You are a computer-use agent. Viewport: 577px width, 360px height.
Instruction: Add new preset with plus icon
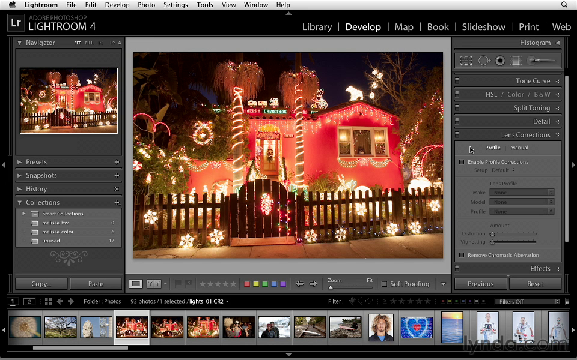[x=117, y=162]
